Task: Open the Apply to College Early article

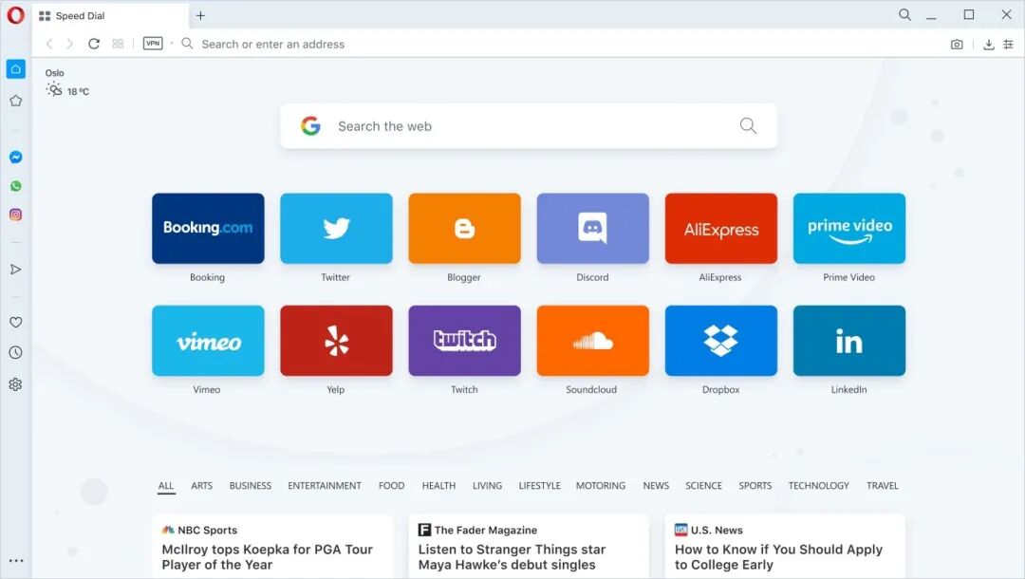Action: coord(778,557)
